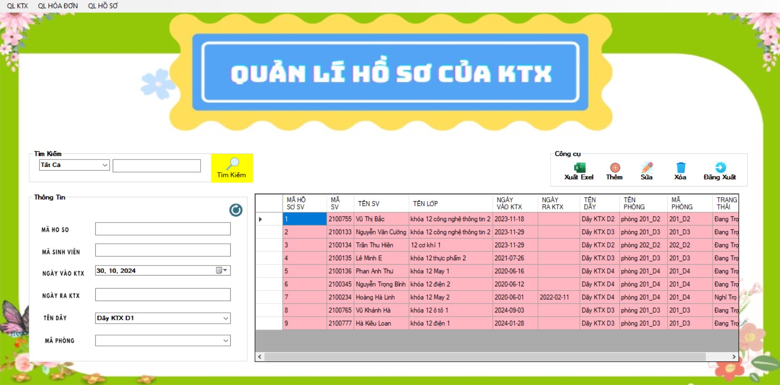Click date cell 2024-01-28
Image resolution: width=780 pixels, height=385 pixels.
[515, 323]
